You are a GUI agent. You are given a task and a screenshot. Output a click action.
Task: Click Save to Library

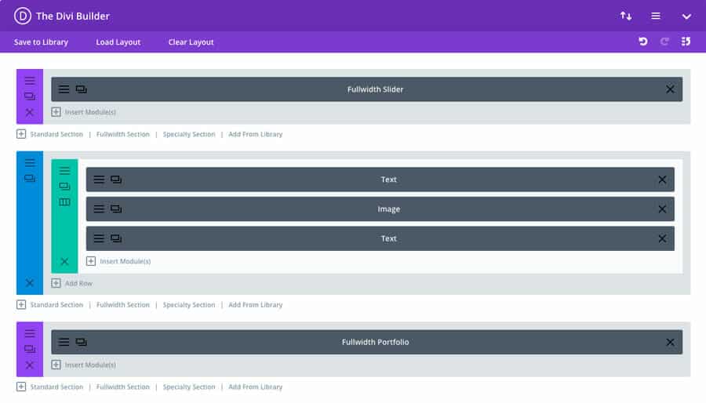41,42
